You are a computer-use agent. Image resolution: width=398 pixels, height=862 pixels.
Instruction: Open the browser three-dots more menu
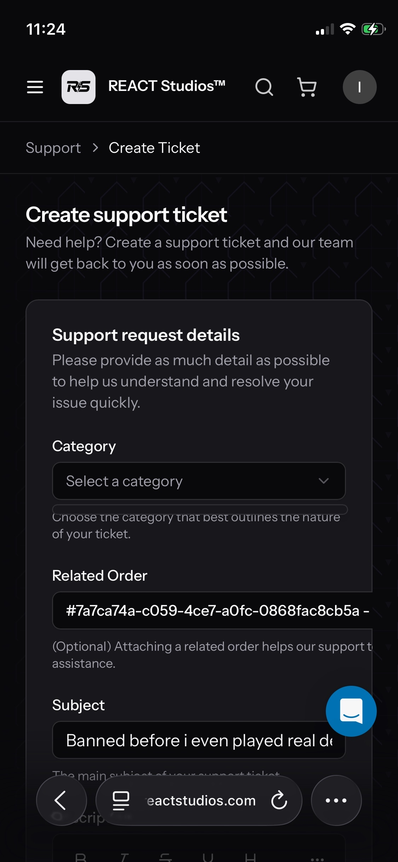tap(336, 800)
